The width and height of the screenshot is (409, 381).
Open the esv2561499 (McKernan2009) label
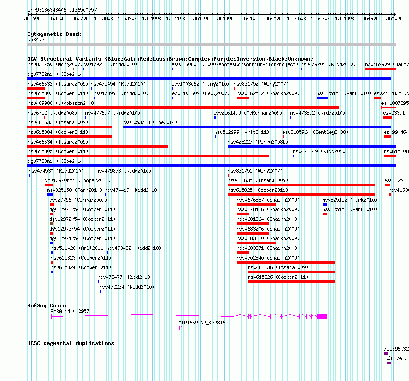point(248,113)
